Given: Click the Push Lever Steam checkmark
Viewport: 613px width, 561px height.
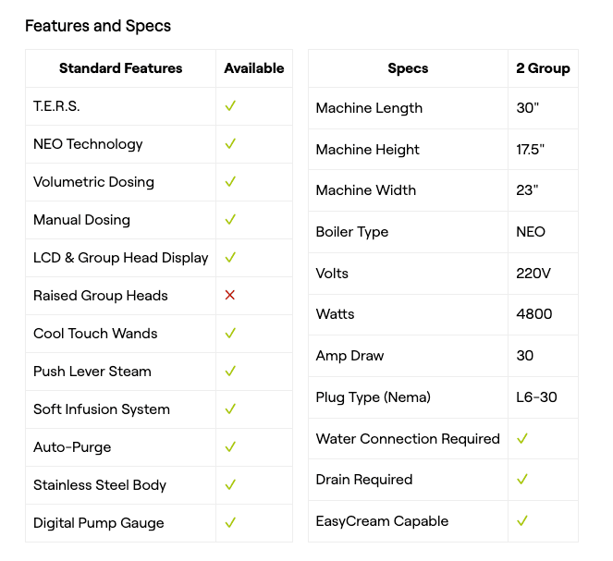Looking at the screenshot, I should pyautogui.click(x=230, y=372).
